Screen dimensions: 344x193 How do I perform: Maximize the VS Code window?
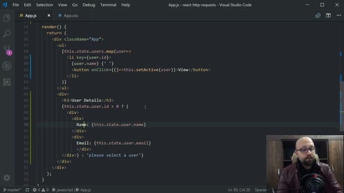click(322, 5)
